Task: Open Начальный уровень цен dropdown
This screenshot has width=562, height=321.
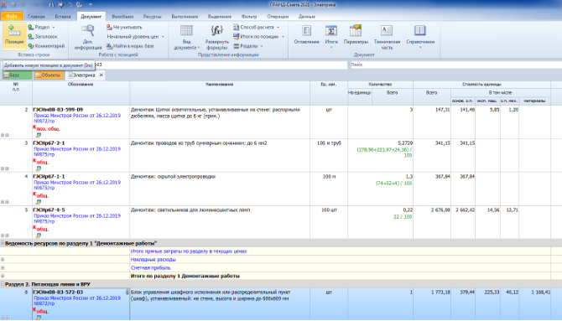Action: [x=136, y=37]
